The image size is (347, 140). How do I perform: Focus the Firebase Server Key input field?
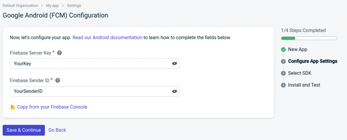pos(90,64)
